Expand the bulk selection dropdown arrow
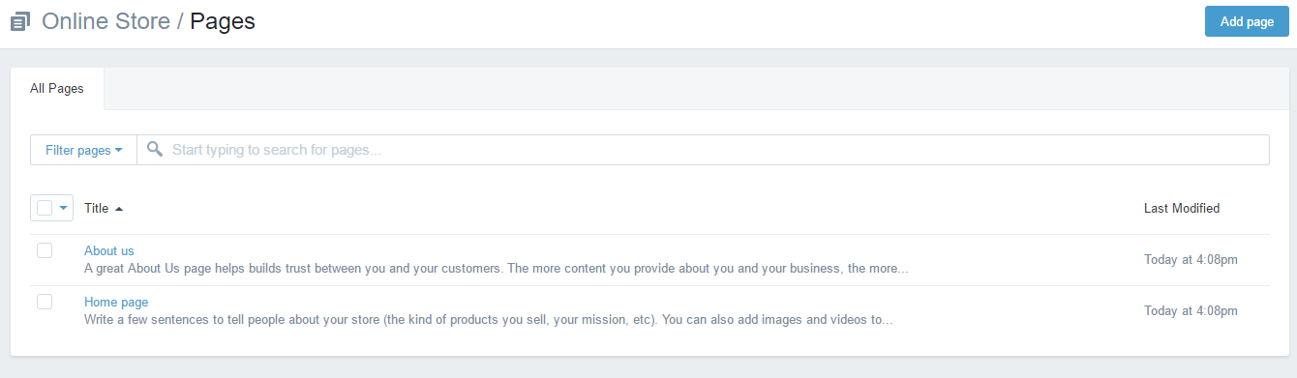The image size is (1297, 378). coord(64,208)
